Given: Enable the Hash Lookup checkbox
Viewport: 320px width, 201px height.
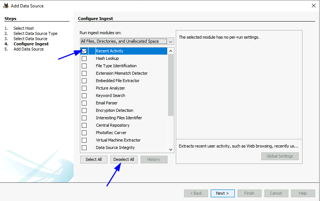Looking at the screenshot, I should 84,58.
